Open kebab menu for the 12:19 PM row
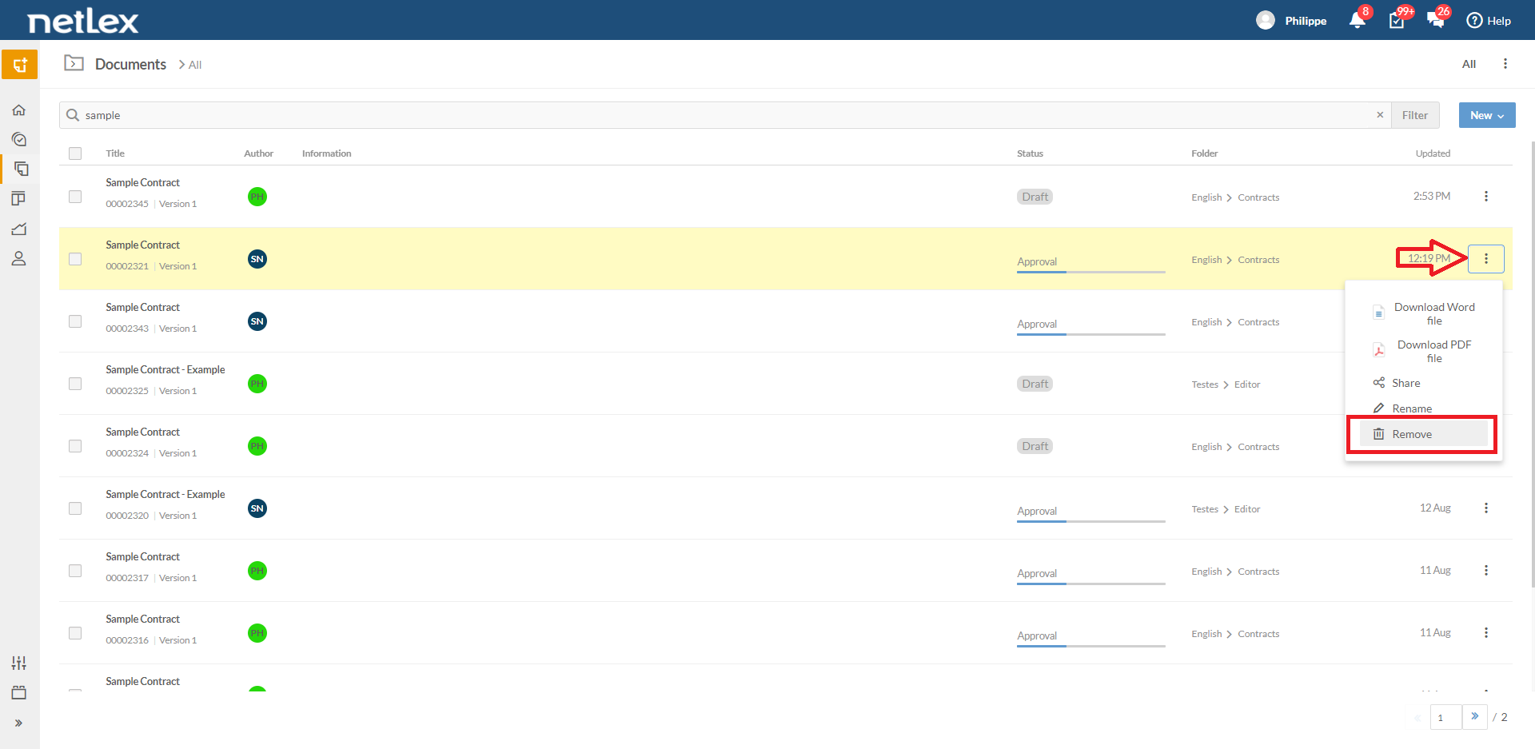Screen dimensions: 1535x749 1486,259
